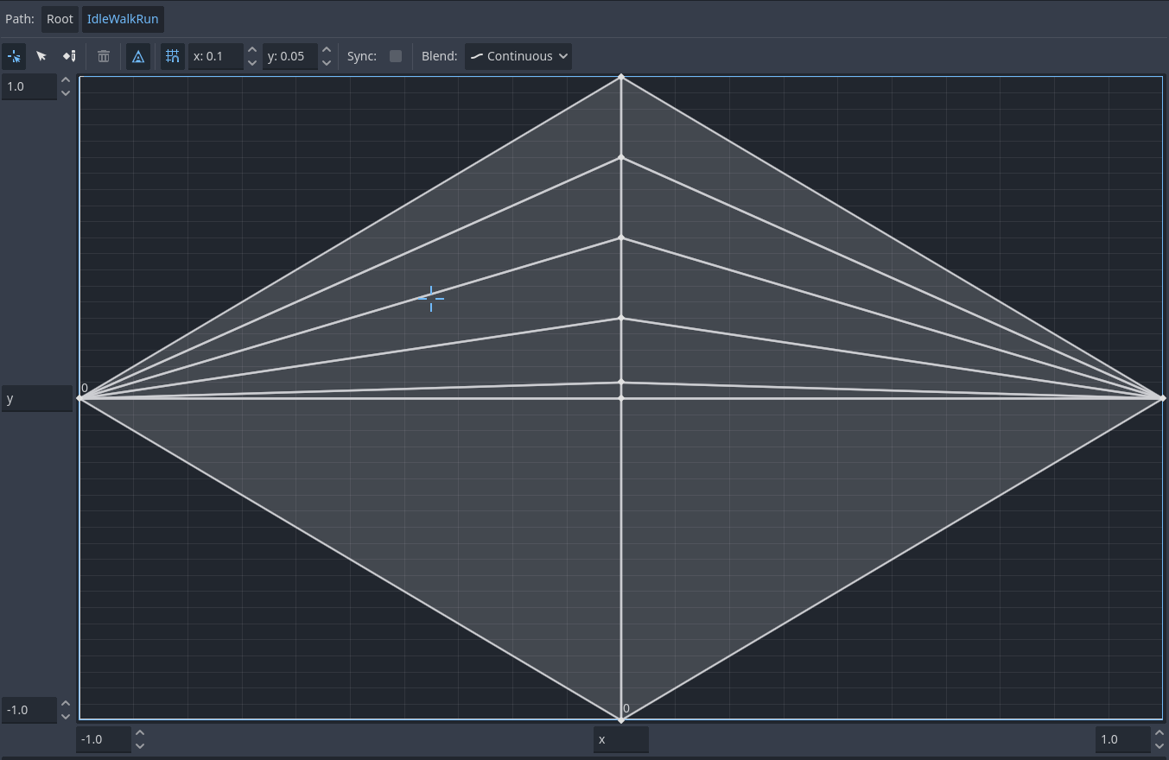1169x760 pixels.
Task: Select the topmost blend point on the vertical axis
Action: (x=621, y=77)
